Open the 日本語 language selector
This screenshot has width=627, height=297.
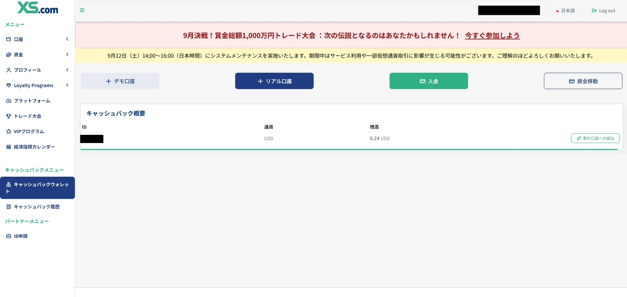click(x=565, y=11)
